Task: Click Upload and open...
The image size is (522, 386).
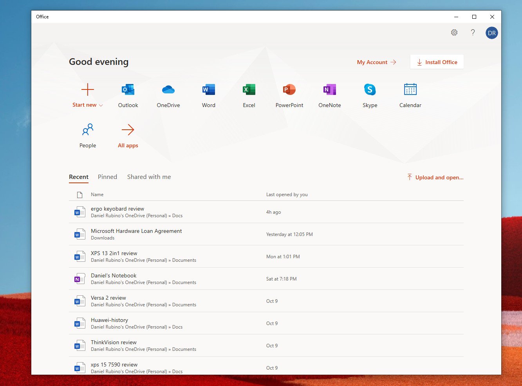Action: [x=435, y=177]
